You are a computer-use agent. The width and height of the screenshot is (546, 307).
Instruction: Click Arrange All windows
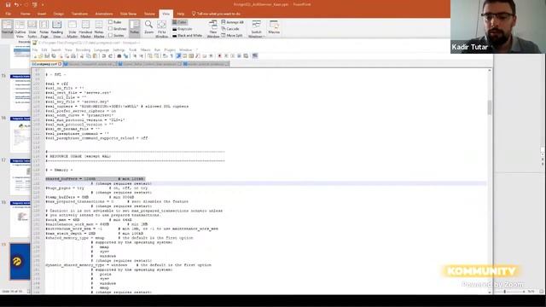tap(233, 22)
